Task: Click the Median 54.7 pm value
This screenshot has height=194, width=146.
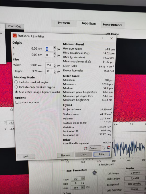Action: [x=109, y=88]
